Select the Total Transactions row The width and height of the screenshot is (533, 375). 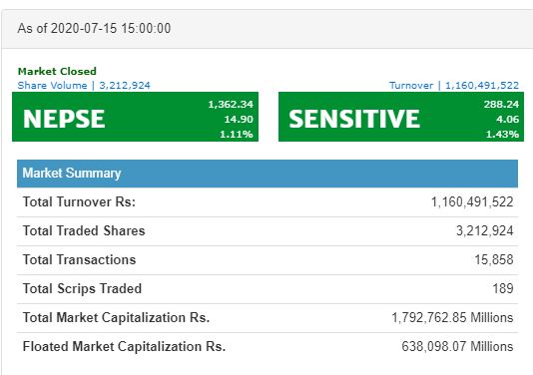pos(267,260)
